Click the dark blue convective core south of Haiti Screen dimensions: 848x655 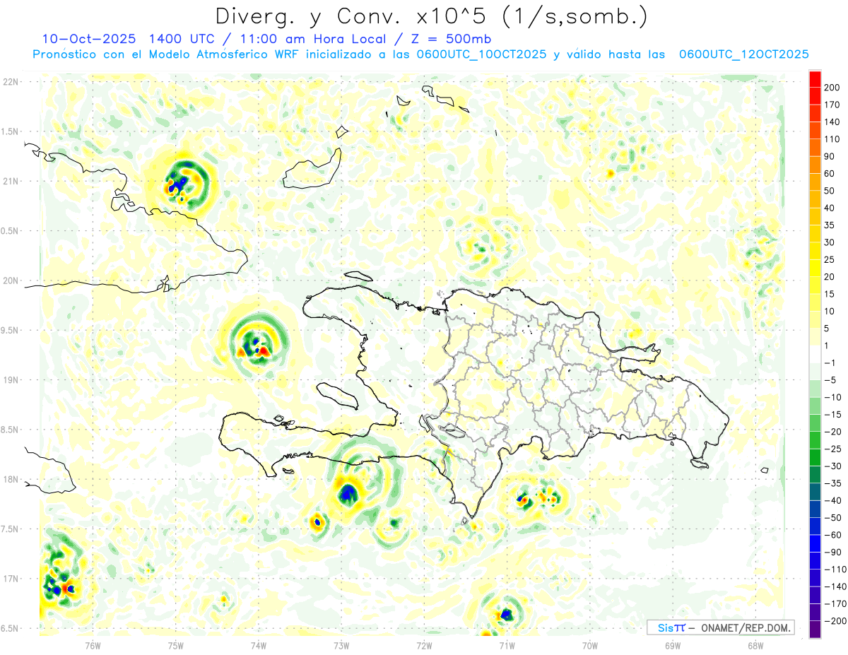pyautogui.click(x=348, y=493)
